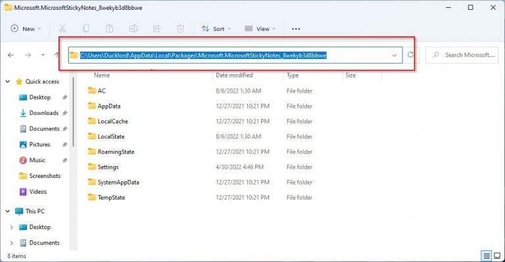Select the LocalState folder row
Screen dimensions: 505x262
(200, 137)
